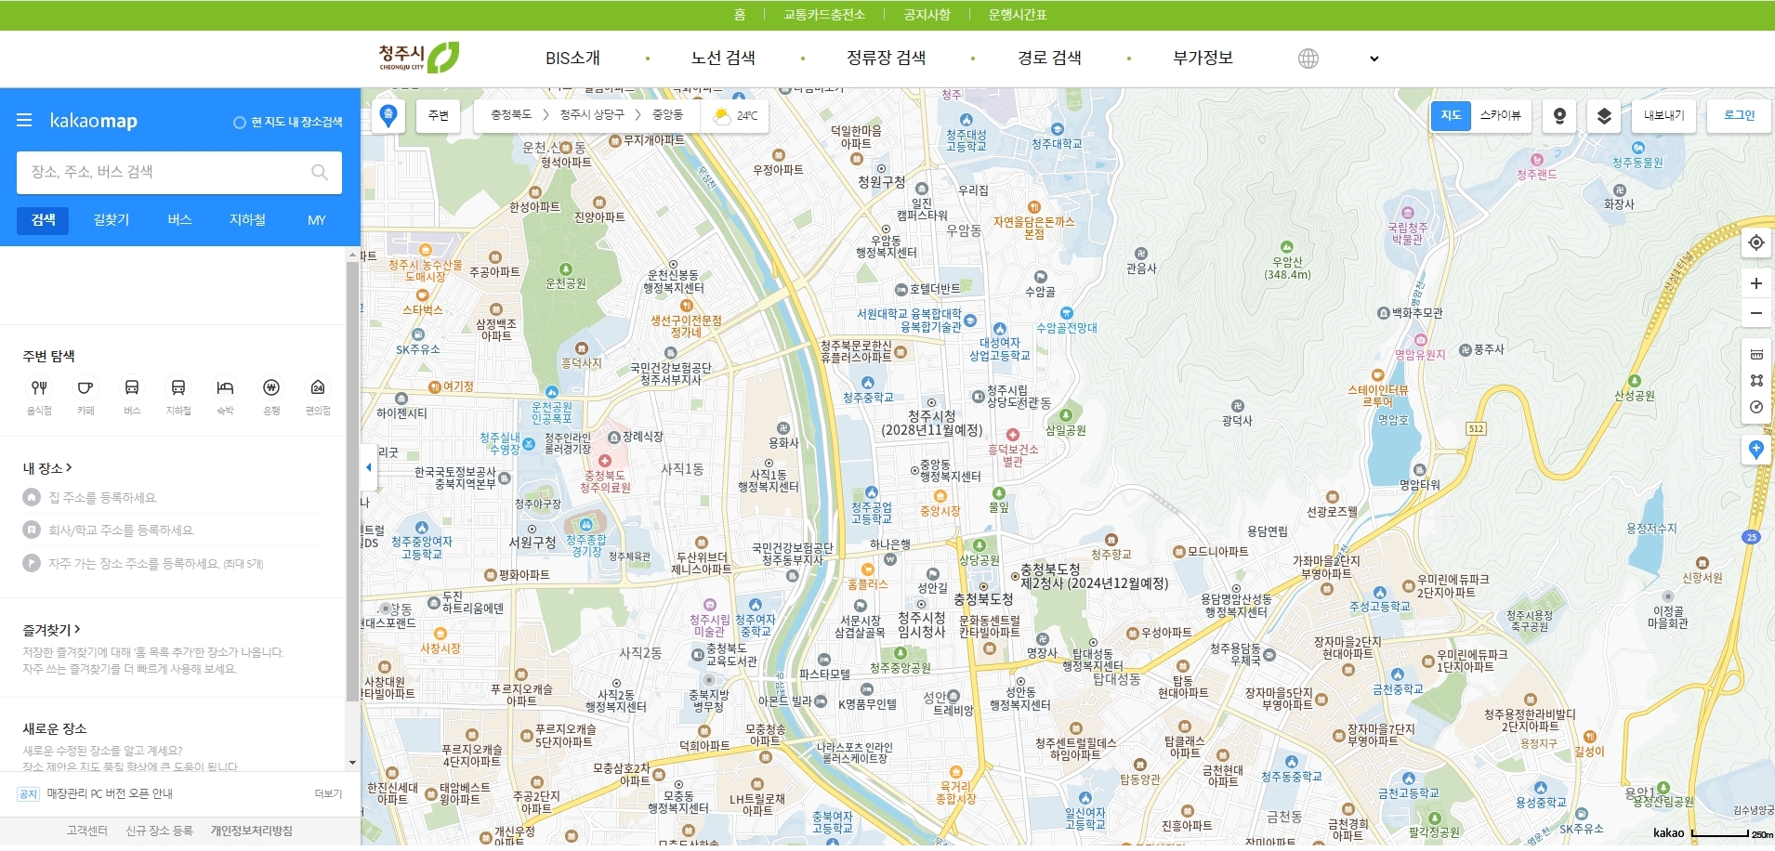Open the 주변 nearby dropdown
1775x851 pixels.
coord(438,115)
